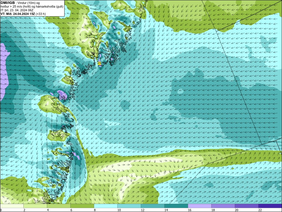Click the legend tick label 4
Image resolution: width=282 pixels, height=212 pixels.
point(48,210)
